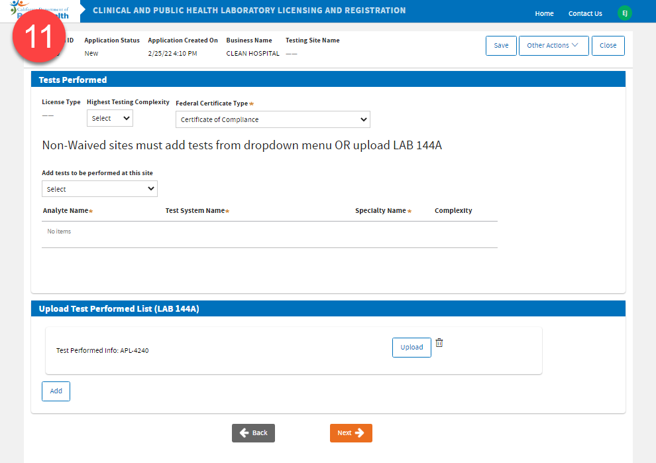Click the Complexity column header

coord(453,210)
